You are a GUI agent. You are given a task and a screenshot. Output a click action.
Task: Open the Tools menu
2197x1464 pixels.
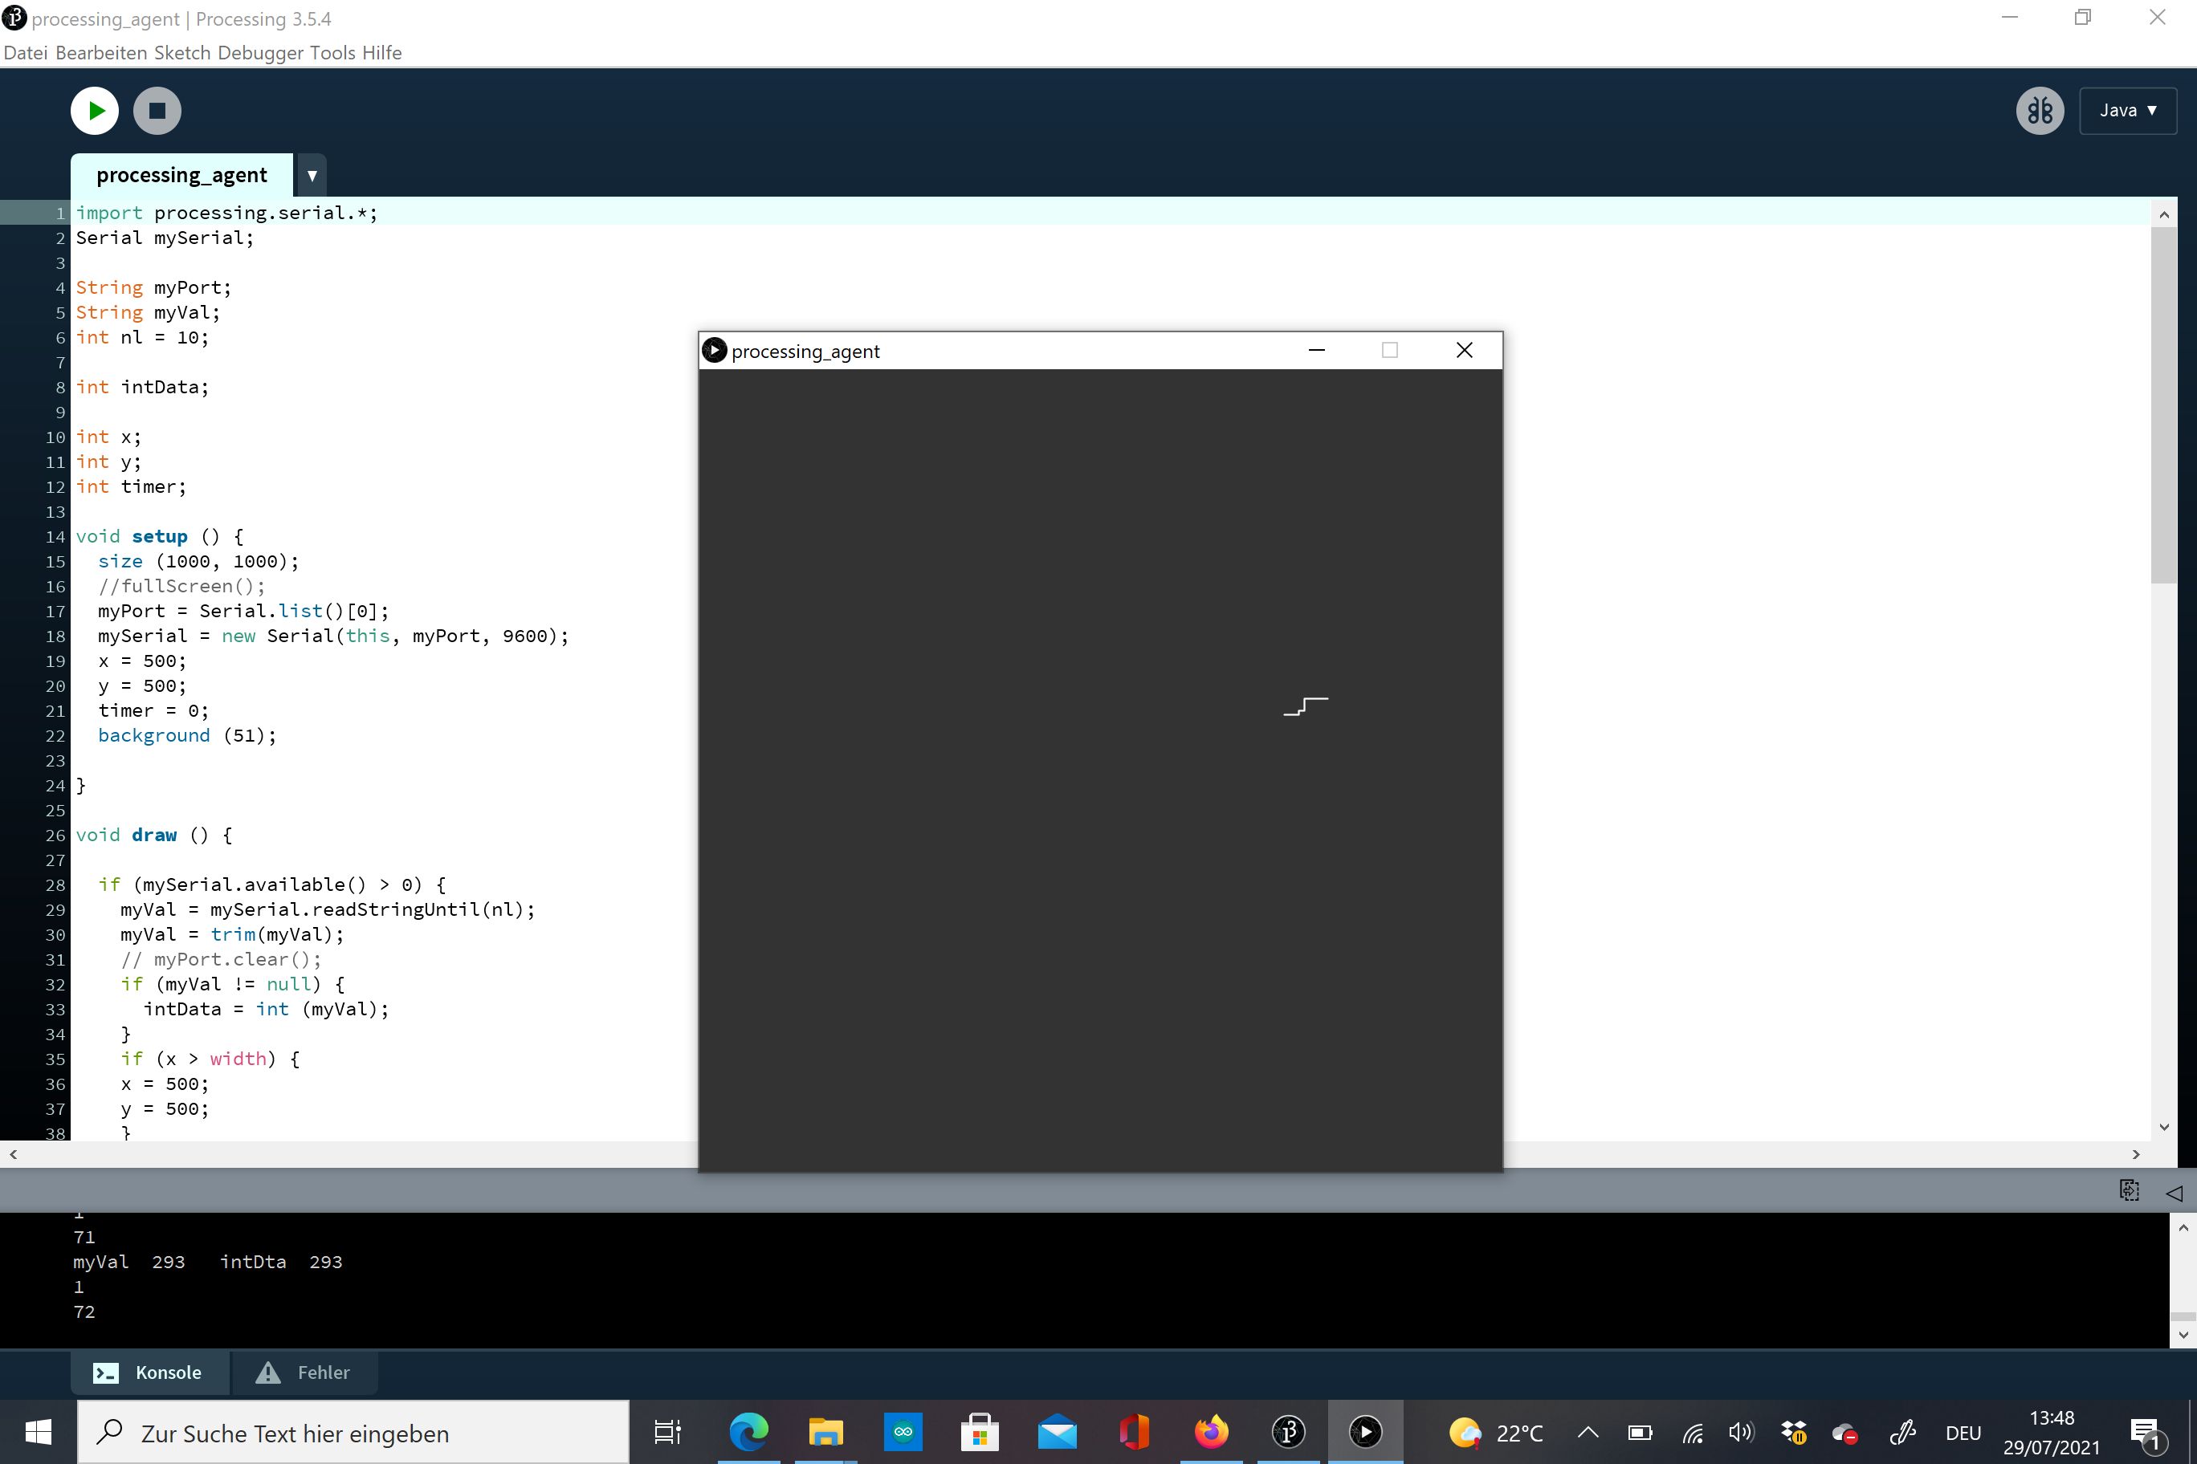[332, 52]
